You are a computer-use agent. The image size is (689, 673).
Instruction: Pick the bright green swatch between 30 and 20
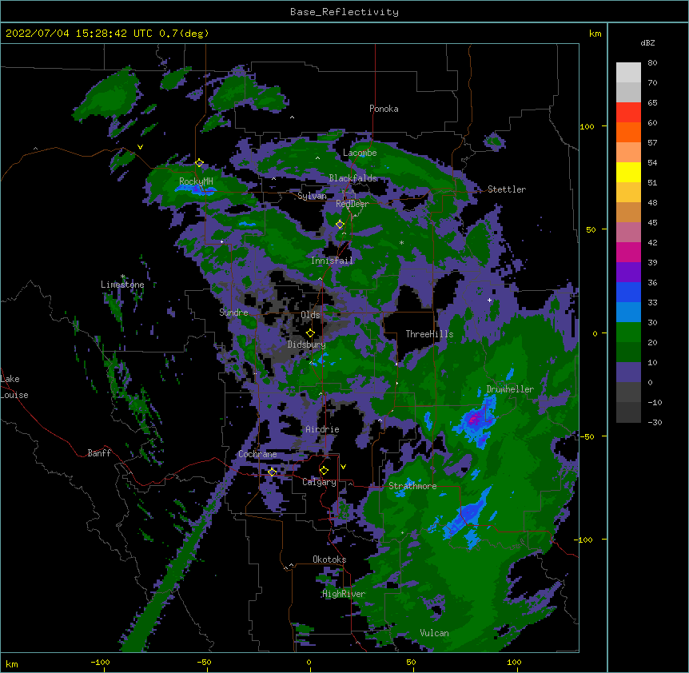tap(628, 333)
